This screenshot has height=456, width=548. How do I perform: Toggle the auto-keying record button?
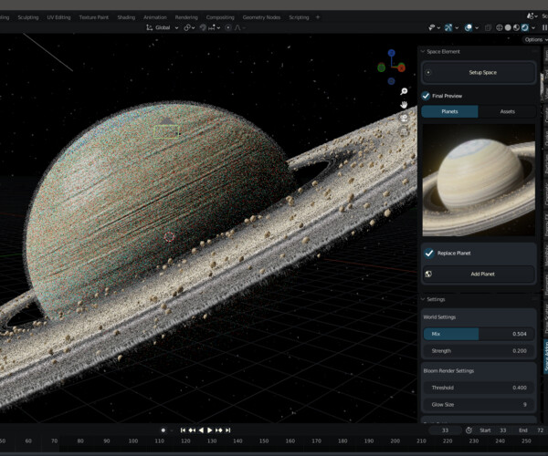click(x=163, y=430)
